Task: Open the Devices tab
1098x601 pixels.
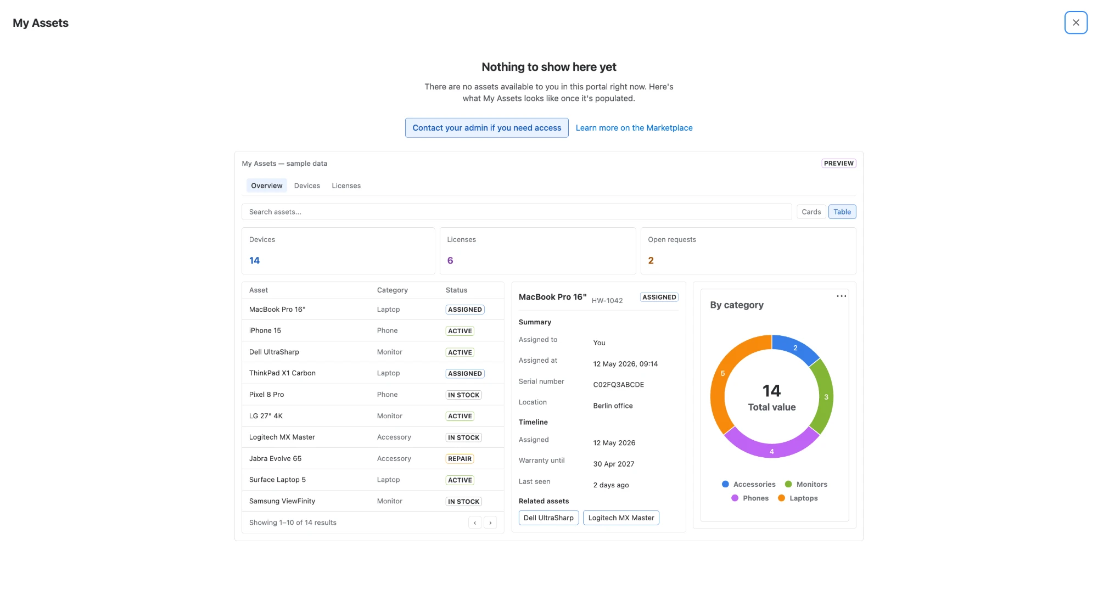Action: (x=307, y=186)
